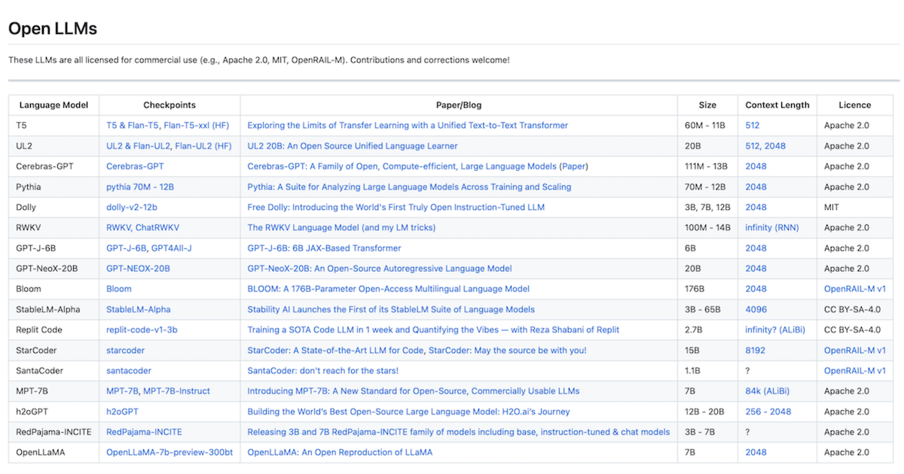Open the SantaCoder blog post link
This screenshot has height=474, width=904.
pos(325,370)
